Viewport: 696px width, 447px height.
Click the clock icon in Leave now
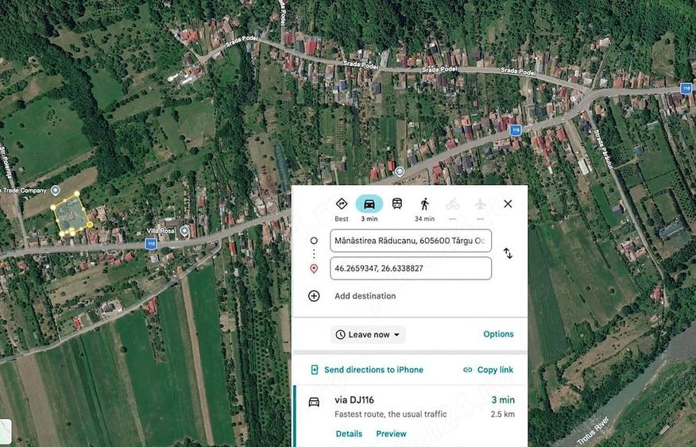tap(341, 334)
